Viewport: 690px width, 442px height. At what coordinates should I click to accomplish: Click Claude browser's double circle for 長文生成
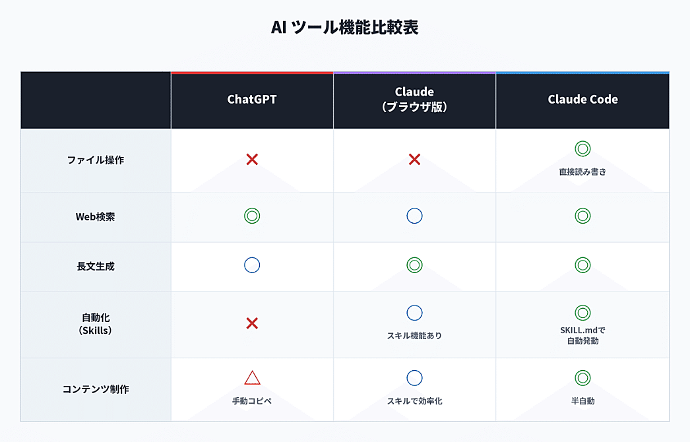(414, 265)
